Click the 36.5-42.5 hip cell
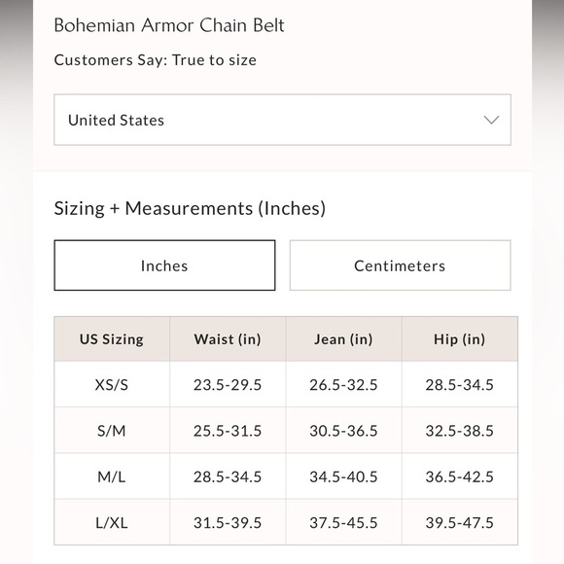 click(460, 476)
